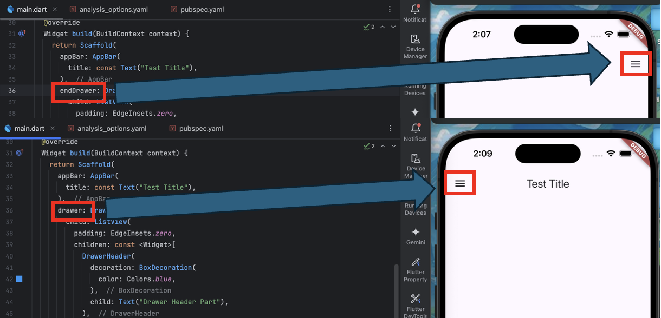Click "ListView(" on line 37 in lower editor
Viewport: 661px width, 318px height.
click(x=113, y=222)
